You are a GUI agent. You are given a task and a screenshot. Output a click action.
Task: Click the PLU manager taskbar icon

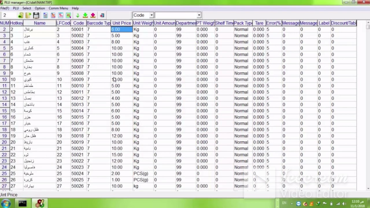coord(40,203)
